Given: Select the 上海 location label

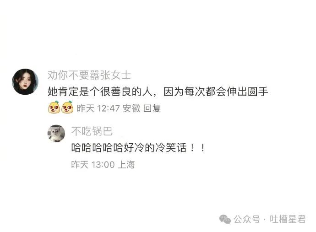Looking at the screenshot, I should coord(126,165).
